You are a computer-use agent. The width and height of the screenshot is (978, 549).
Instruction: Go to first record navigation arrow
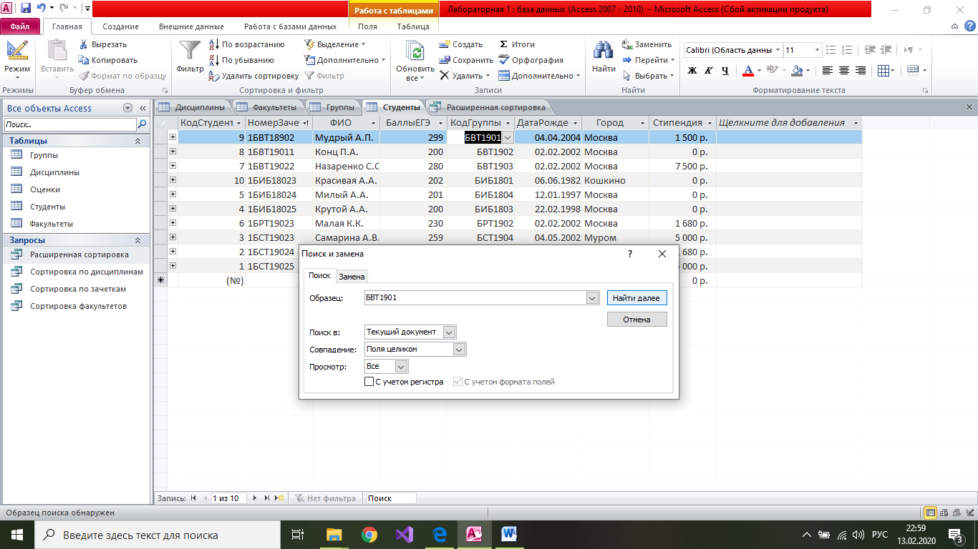(x=193, y=498)
